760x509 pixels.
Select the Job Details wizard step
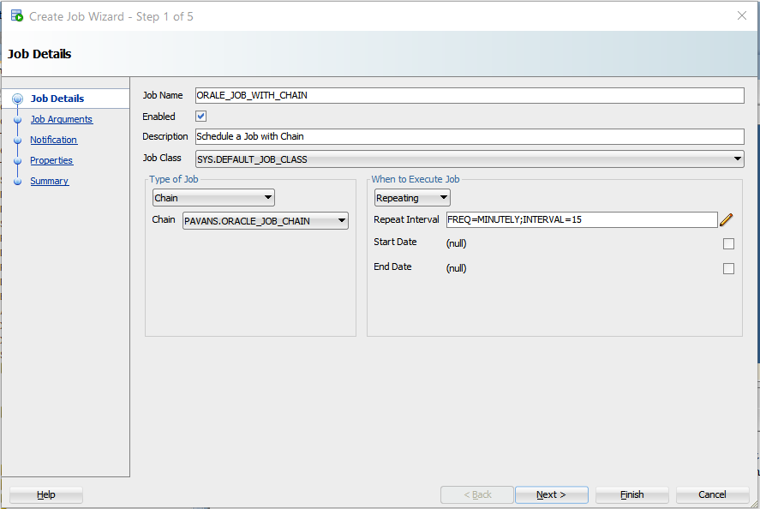57,99
